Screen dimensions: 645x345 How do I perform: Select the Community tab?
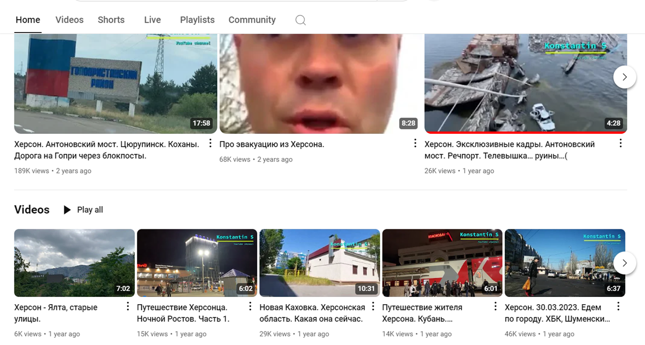(x=252, y=20)
